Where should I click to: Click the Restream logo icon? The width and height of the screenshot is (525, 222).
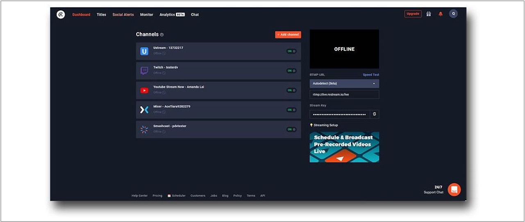point(61,14)
